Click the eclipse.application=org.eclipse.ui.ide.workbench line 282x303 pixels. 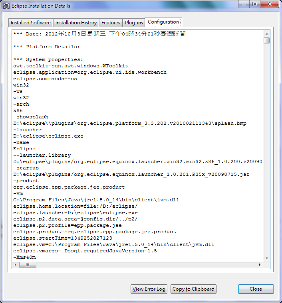90,72
